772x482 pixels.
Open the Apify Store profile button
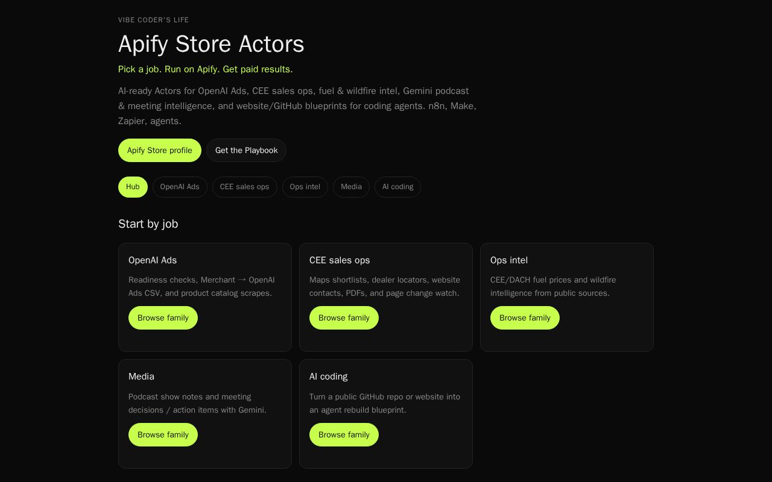point(160,150)
